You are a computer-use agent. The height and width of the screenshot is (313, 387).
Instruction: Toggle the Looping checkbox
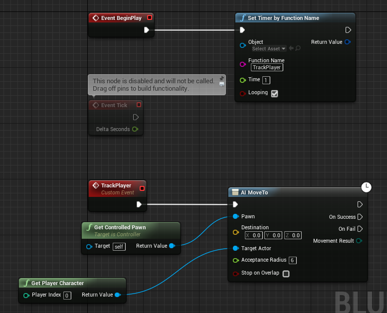(x=274, y=94)
